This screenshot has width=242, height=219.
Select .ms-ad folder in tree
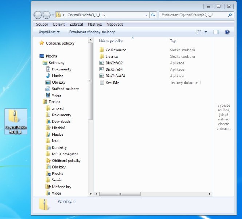pos(55,108)
